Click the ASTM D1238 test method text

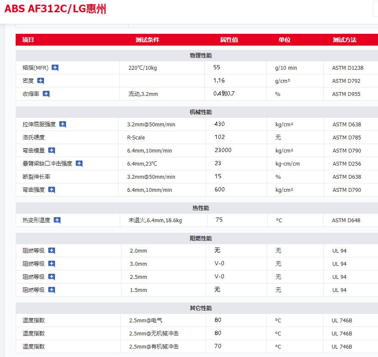(348, 68)
